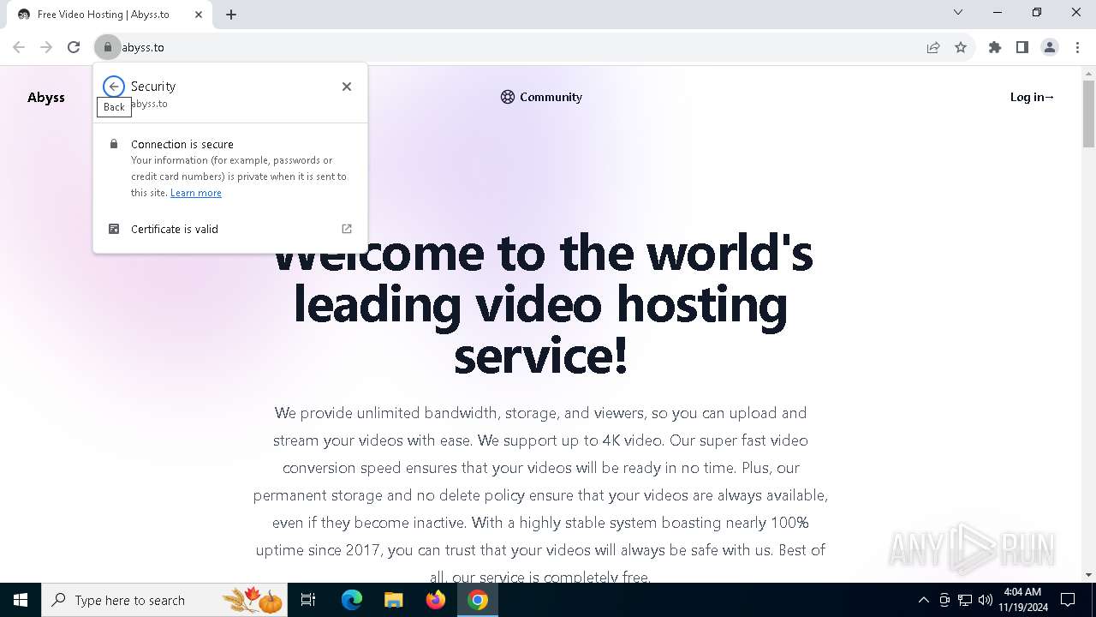Click the Welcome to the world's heading
This screenshot has width=1096, height=617.
(541, 304)
